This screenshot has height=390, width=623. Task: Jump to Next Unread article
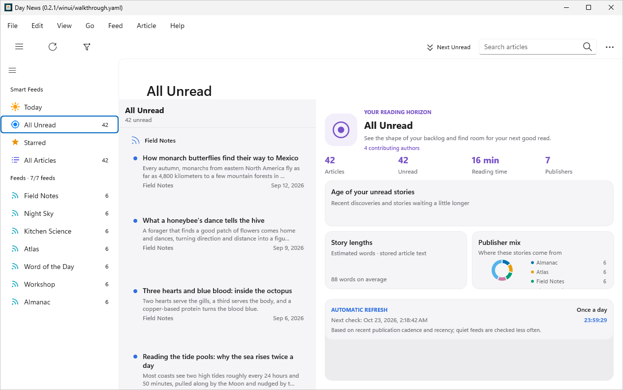tap(448, 47)
